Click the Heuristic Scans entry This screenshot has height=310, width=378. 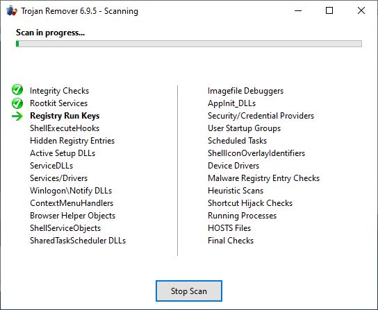coord(236,191)
